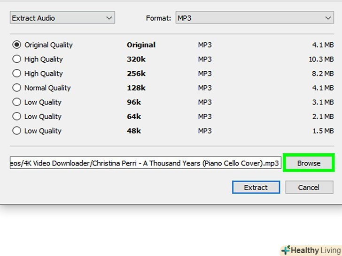Click the Format: label
This screenshot has height=256, width=342.
click(158, 18)
